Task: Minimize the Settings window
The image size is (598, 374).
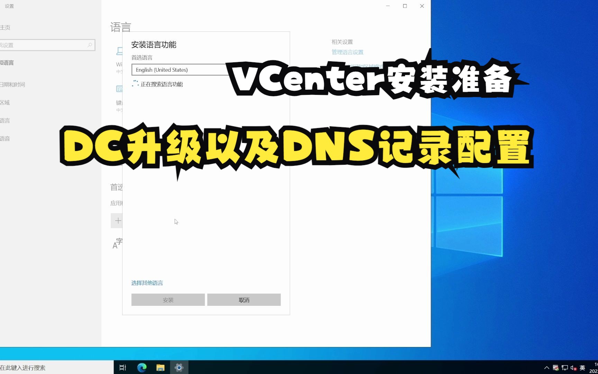Action: click(x=388, y=6)
